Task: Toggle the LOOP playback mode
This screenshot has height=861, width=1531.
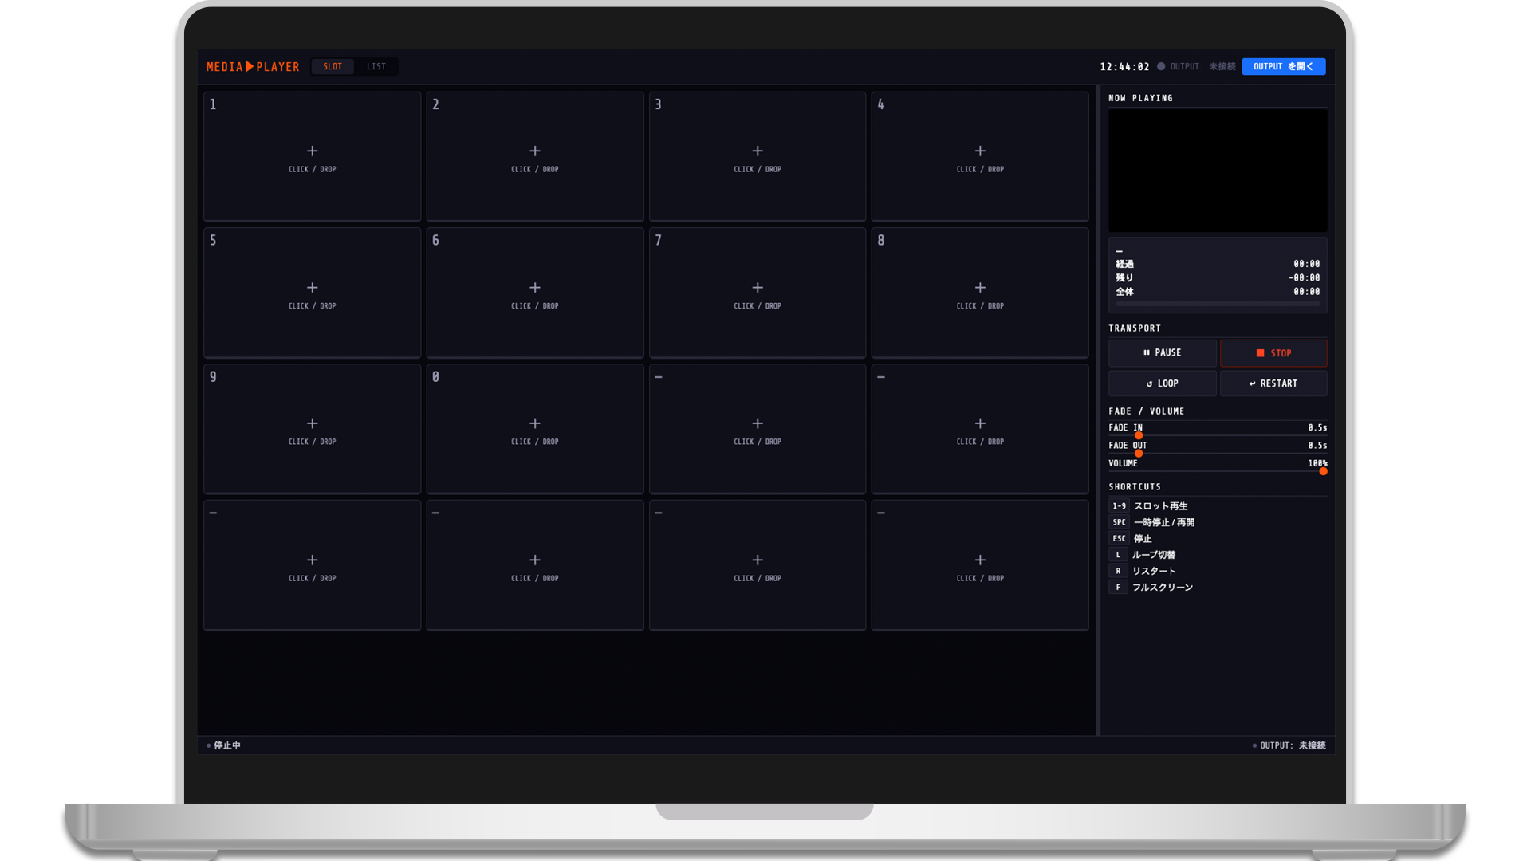Action: (x=1162, y=383)
